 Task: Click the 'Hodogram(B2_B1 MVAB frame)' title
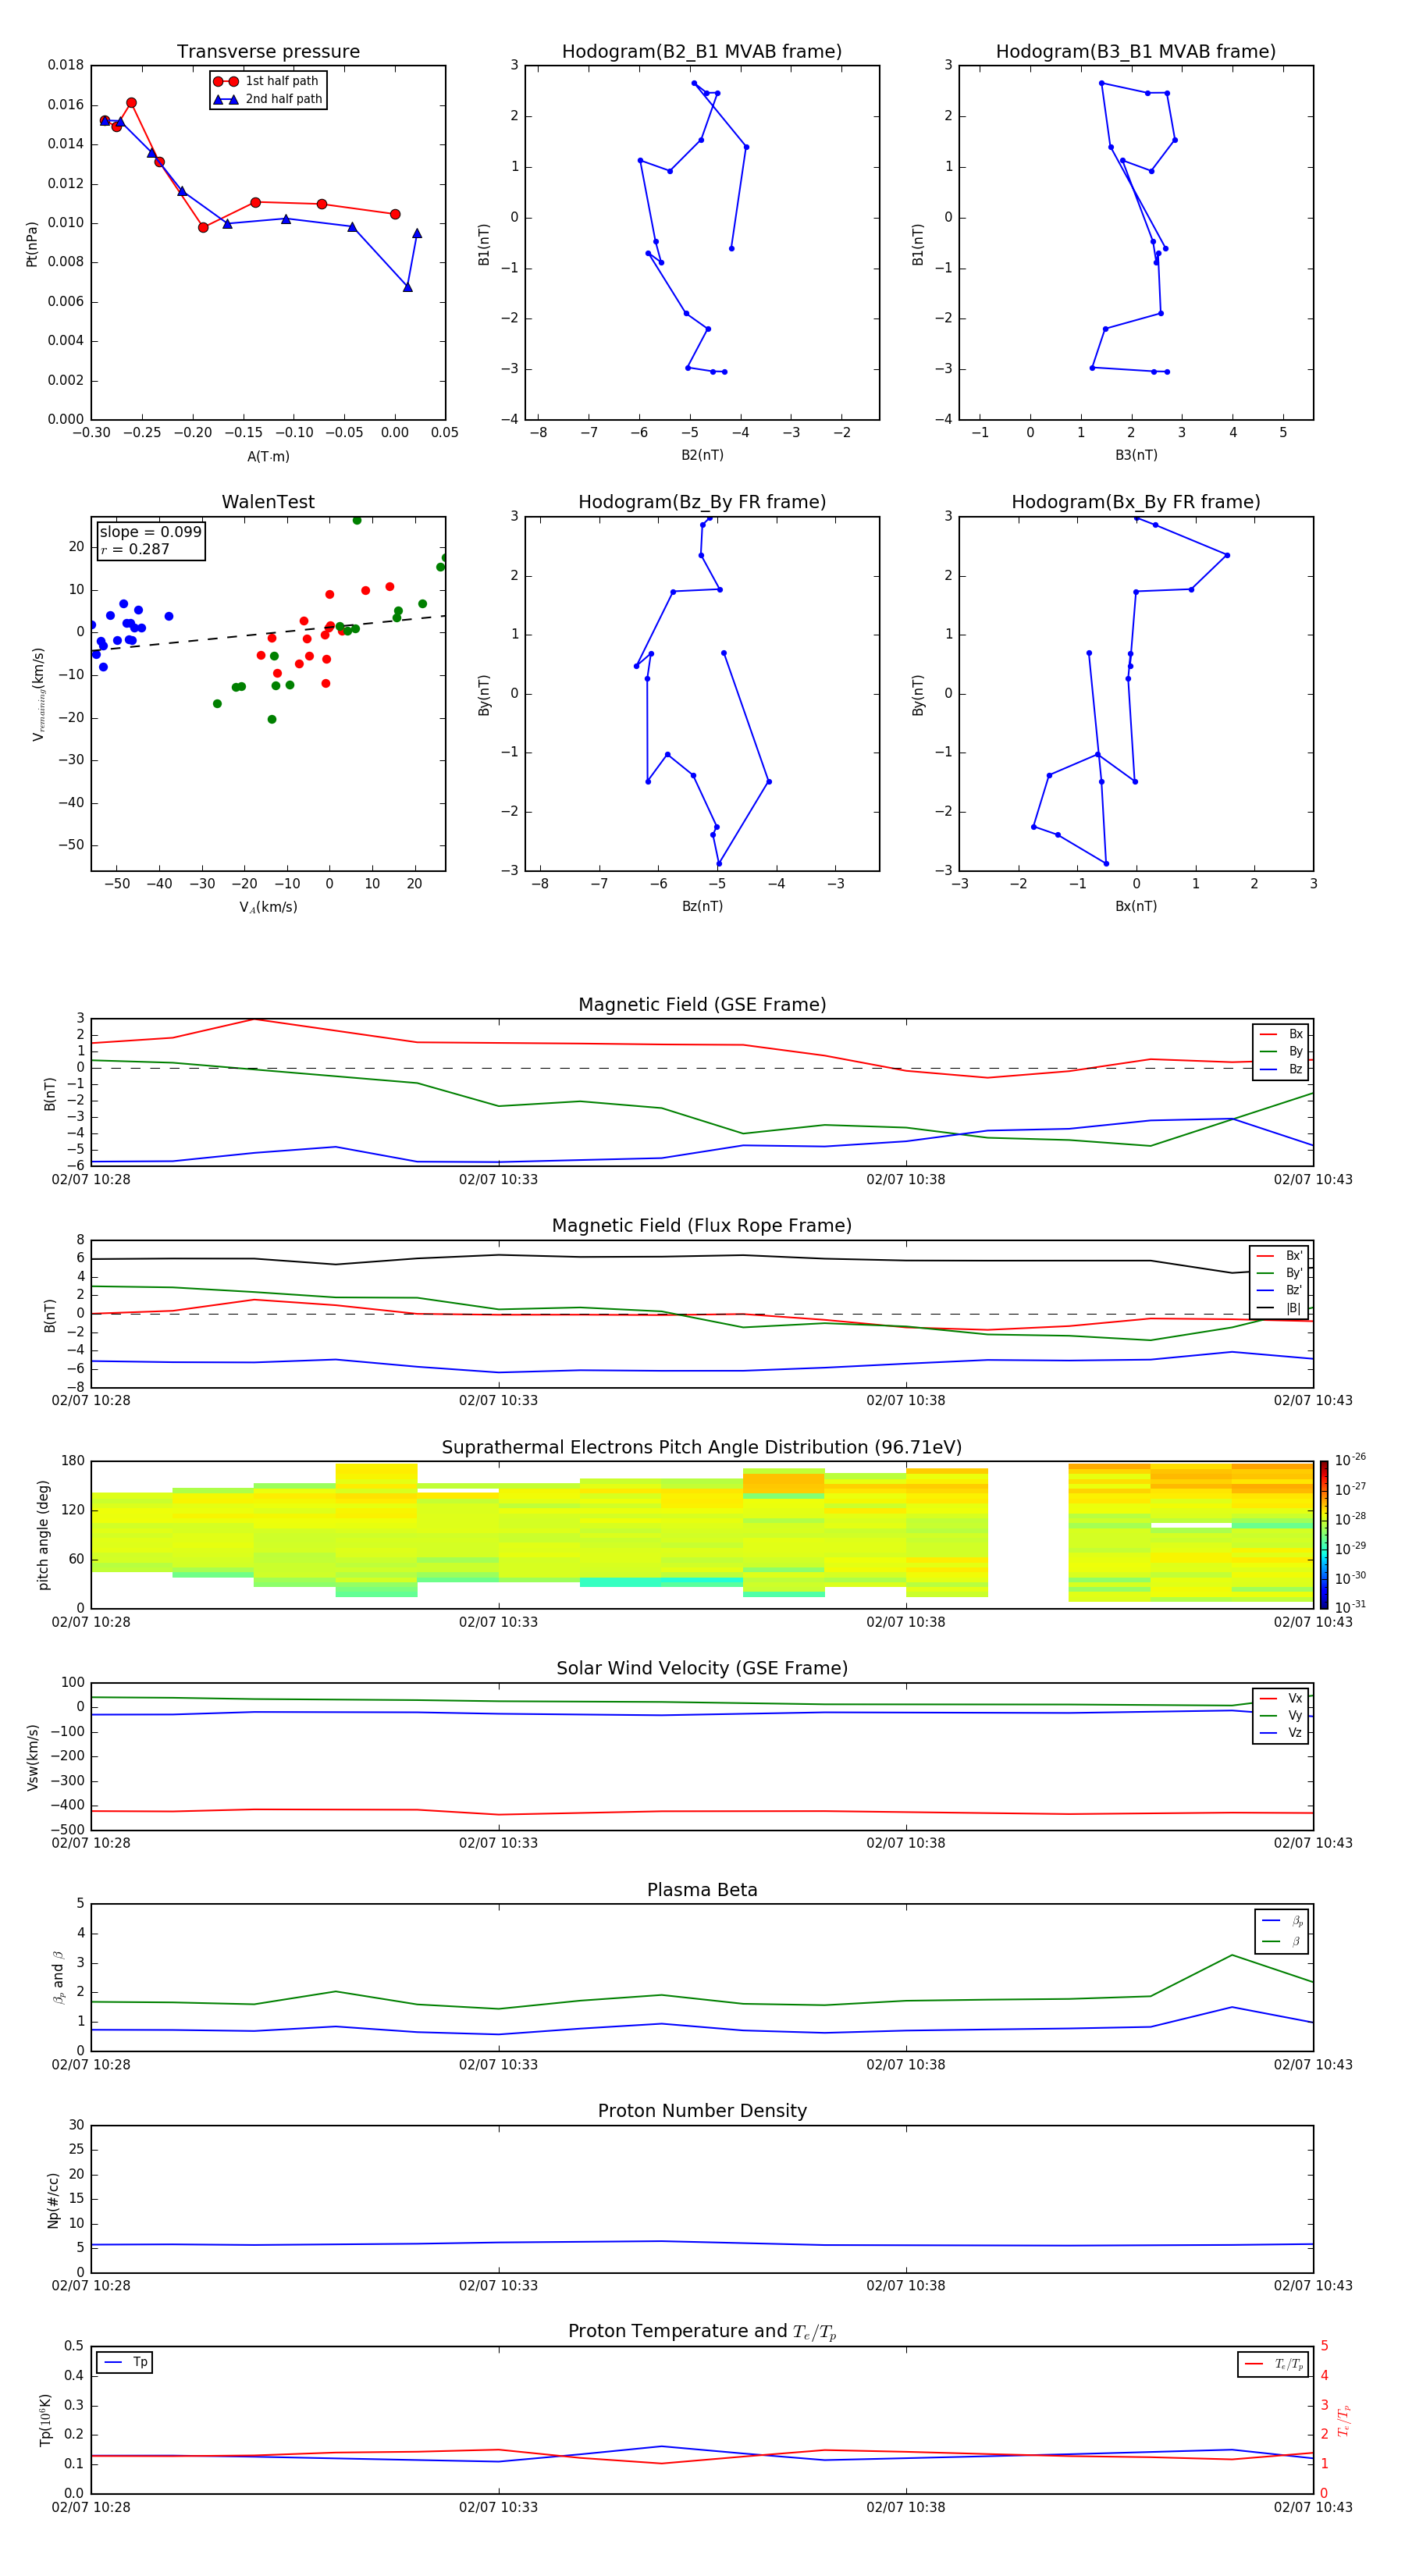(702, 52)
